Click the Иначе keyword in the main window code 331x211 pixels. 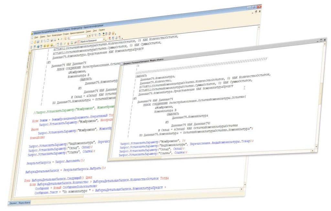pyautogui.click(x=35, y=129)
